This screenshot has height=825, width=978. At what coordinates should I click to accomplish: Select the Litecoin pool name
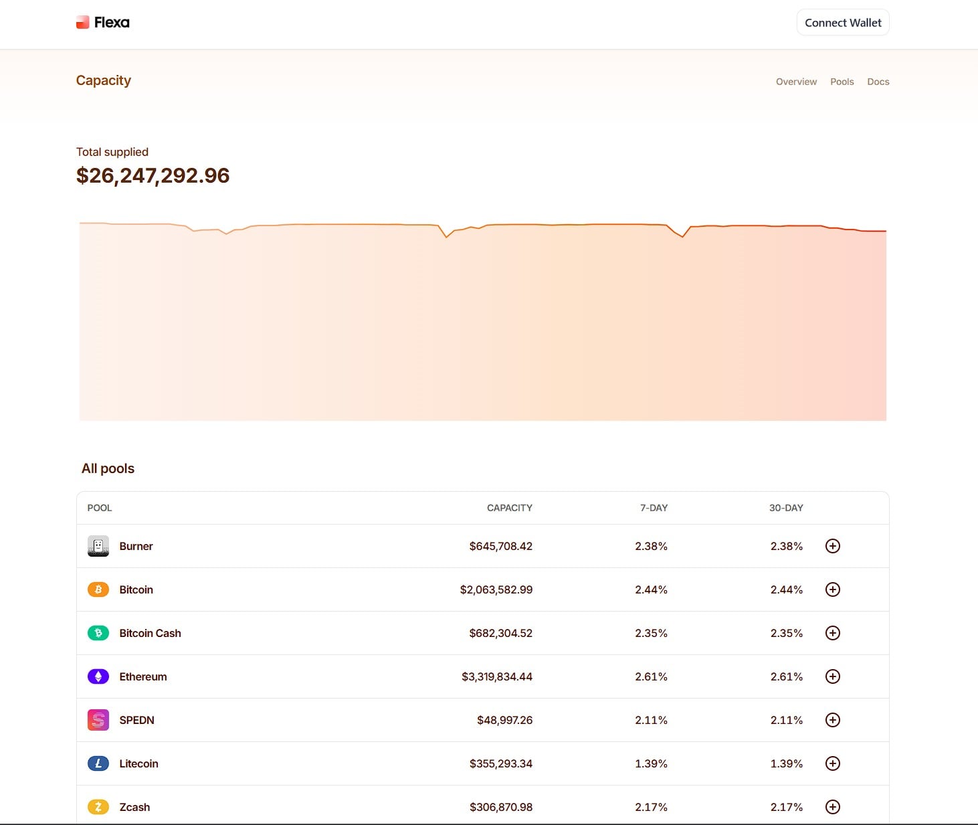138,763
